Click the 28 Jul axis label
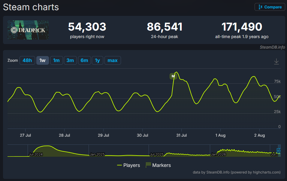This screenshot has width=287, height=181. (65, 135)
